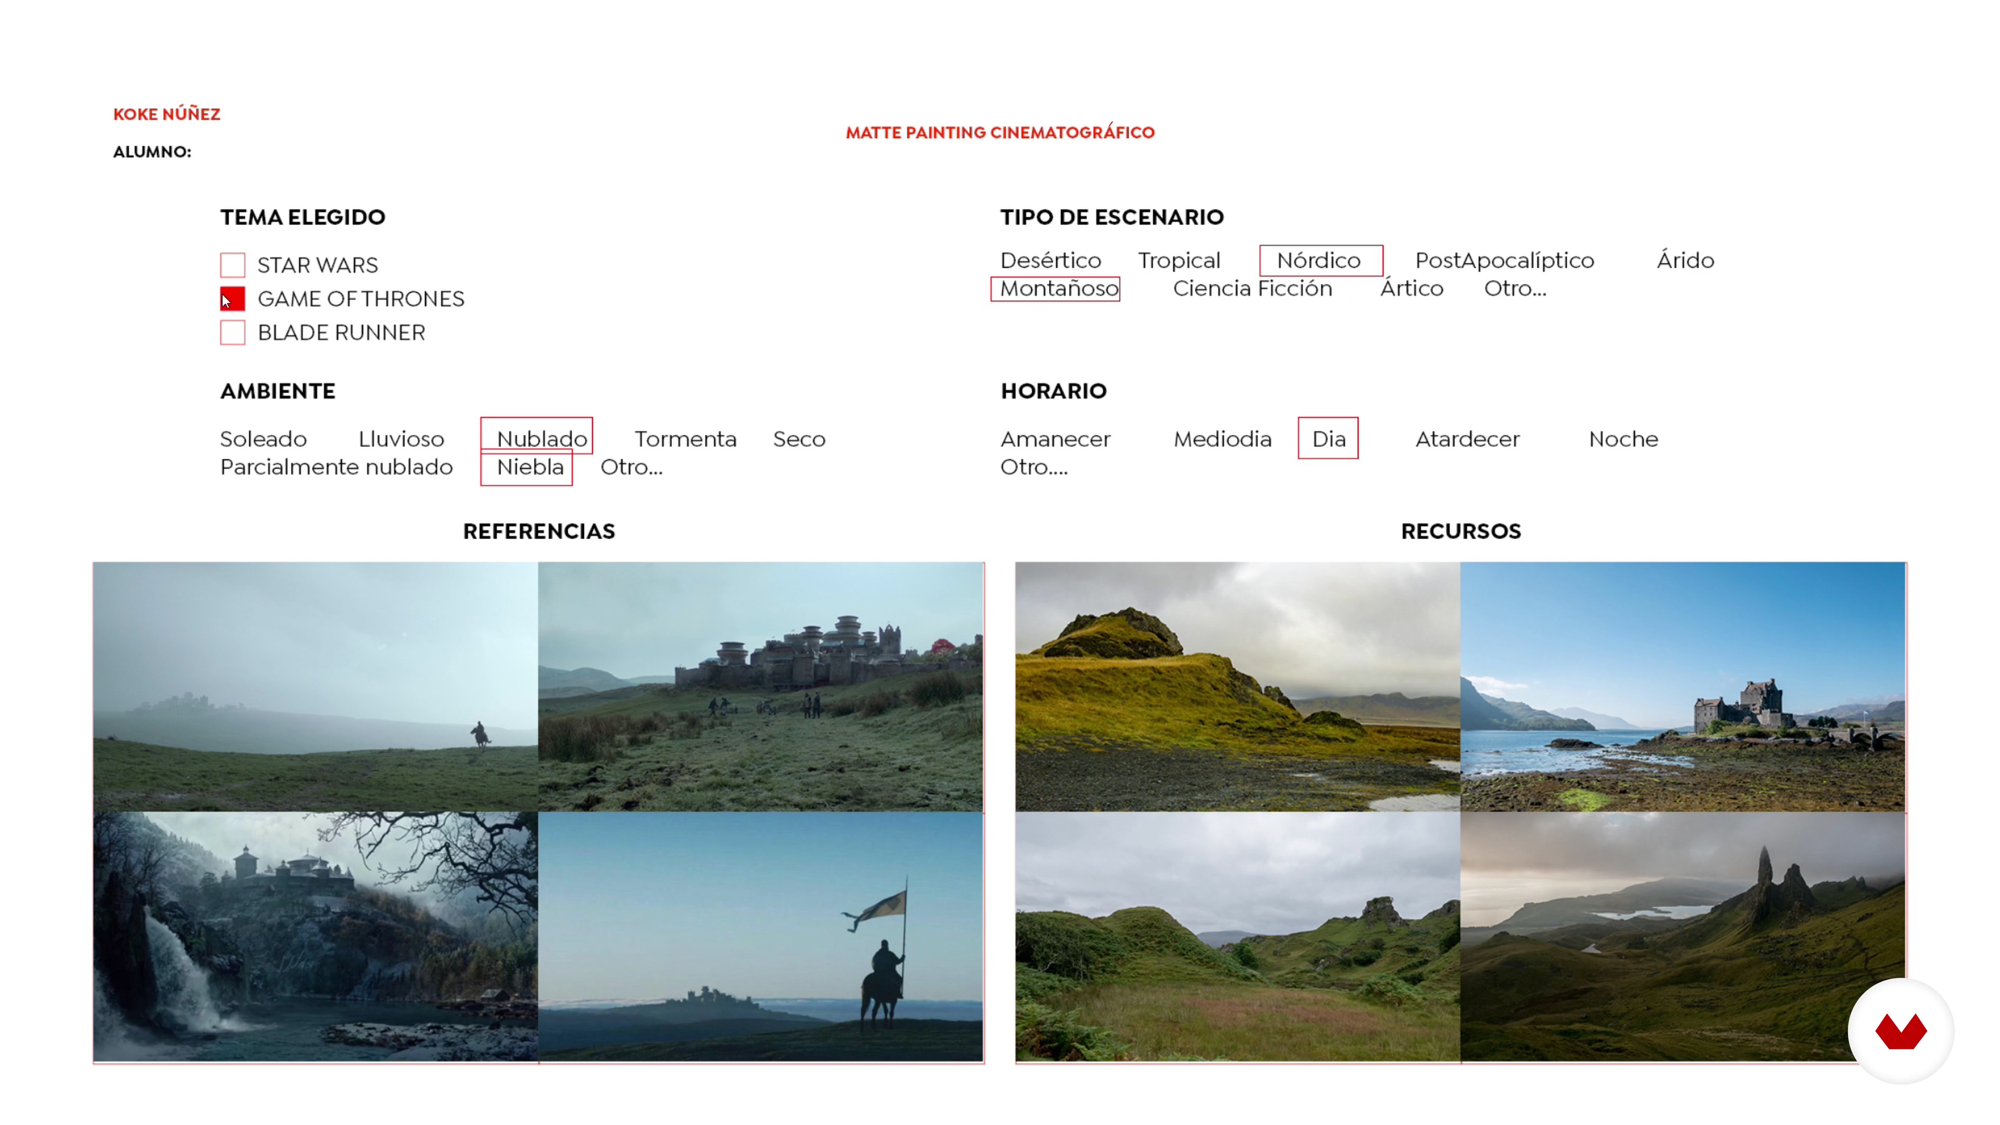Click the TIPO DE ESCENARIO heading
The width and height of the screenshot is (2000, 1125).
[x=1112, y=217]
